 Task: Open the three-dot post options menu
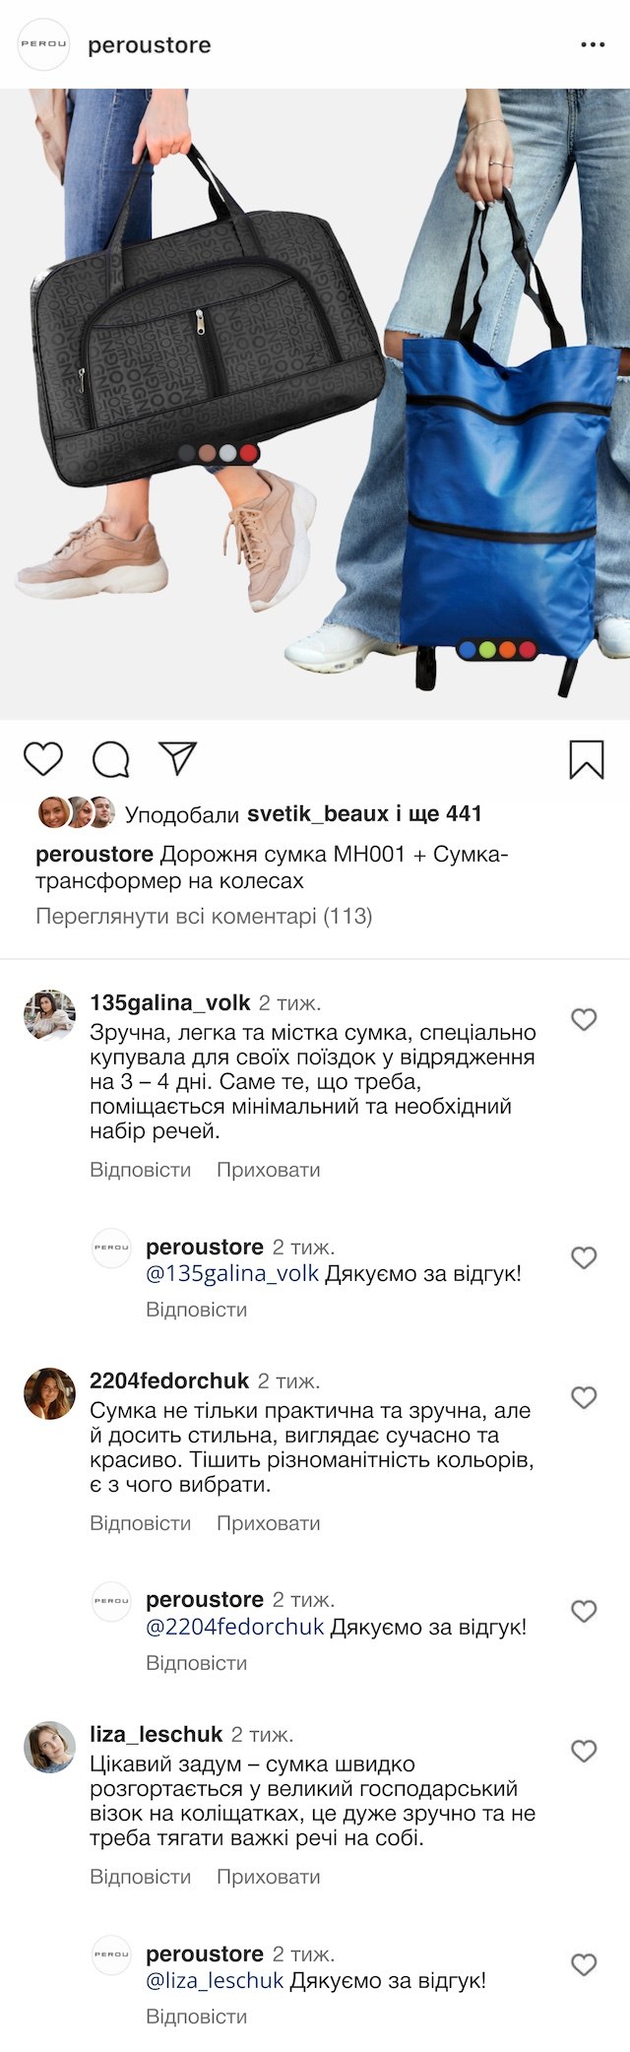click(593, 45)
